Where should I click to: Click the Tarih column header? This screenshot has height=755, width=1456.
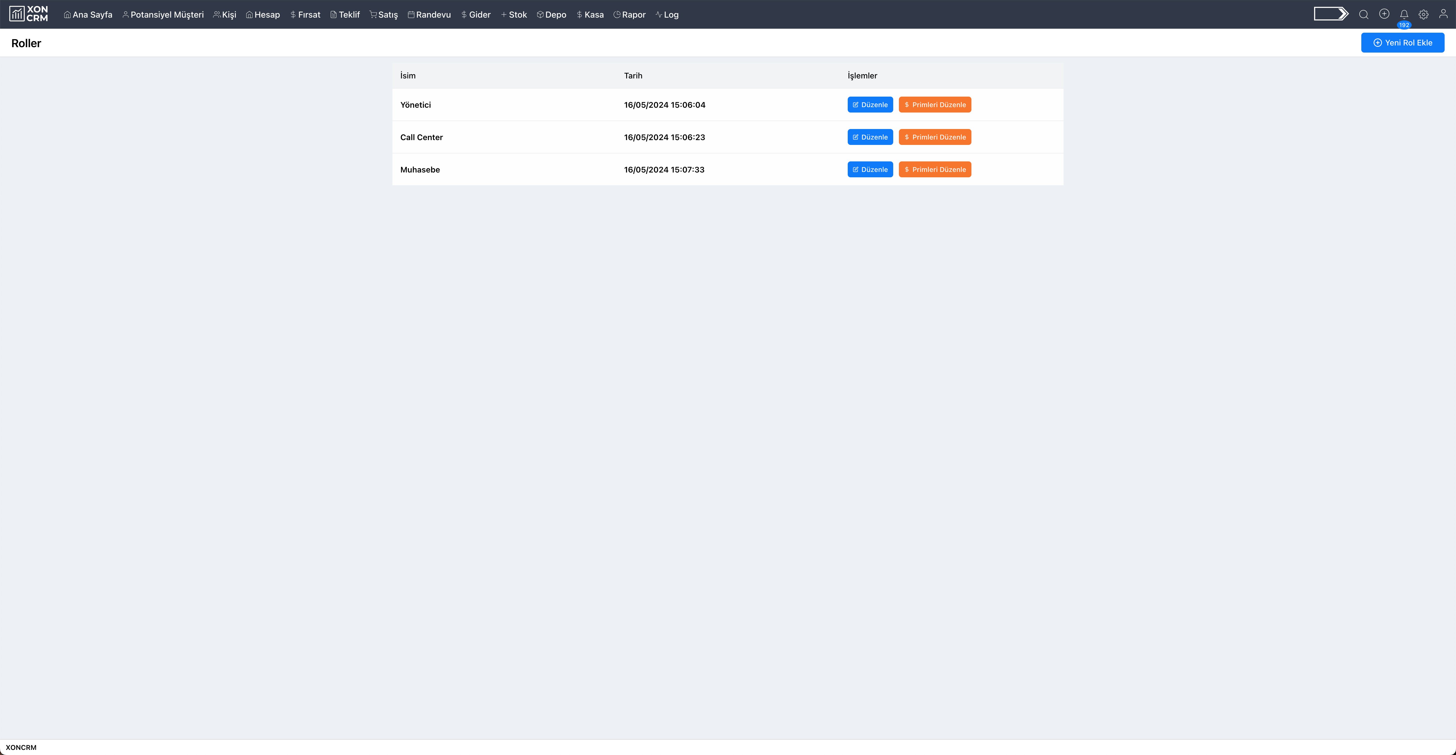633,76
